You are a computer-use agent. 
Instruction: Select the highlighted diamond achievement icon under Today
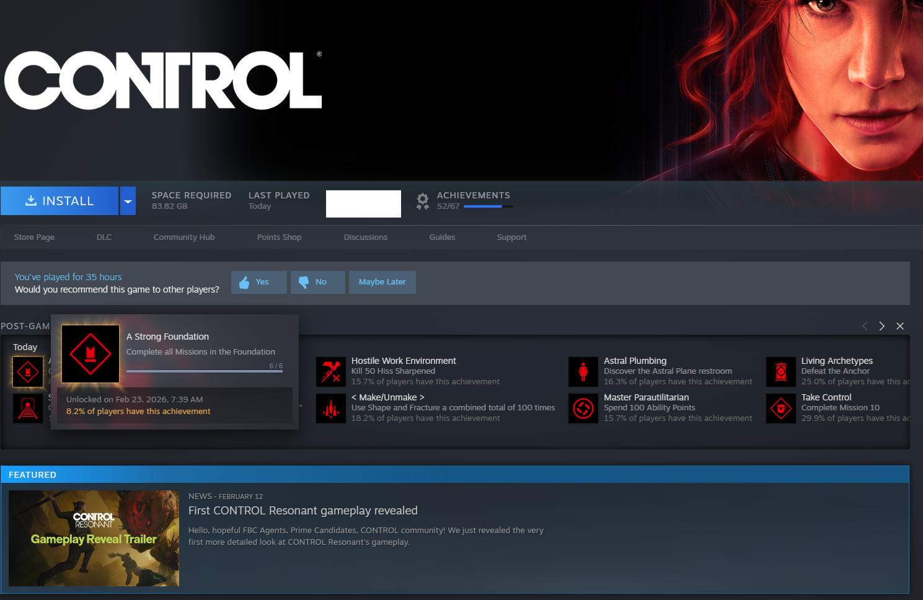(28, 372)
